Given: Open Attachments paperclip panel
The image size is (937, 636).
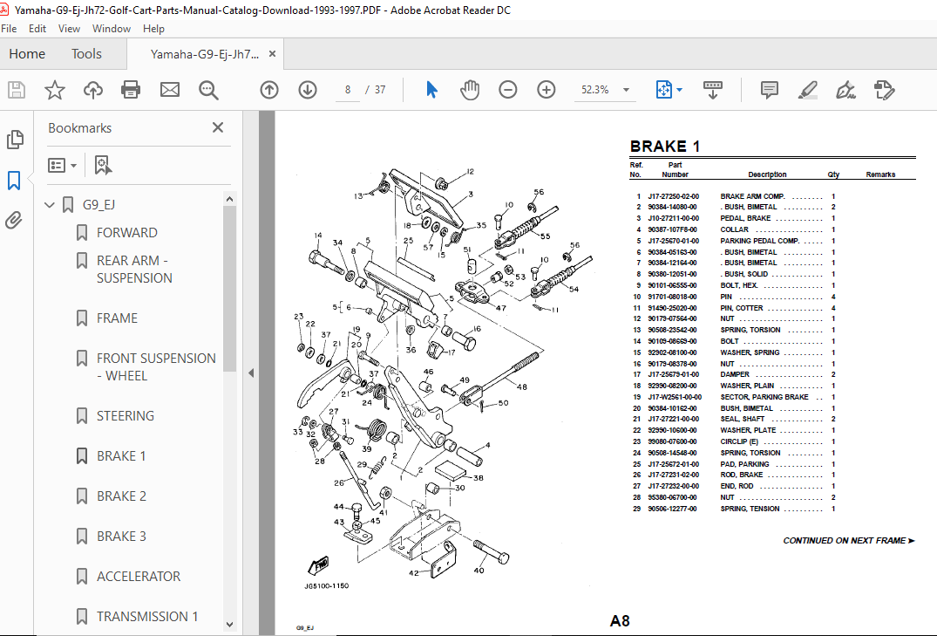Looking at the screenshot, I should 14,220.
